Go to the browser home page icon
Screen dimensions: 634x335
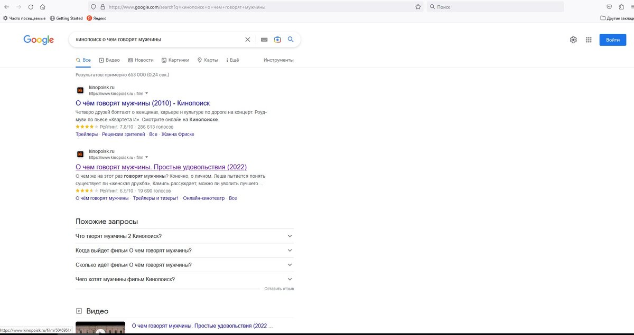pyautogui.click(x=42, y=7)
